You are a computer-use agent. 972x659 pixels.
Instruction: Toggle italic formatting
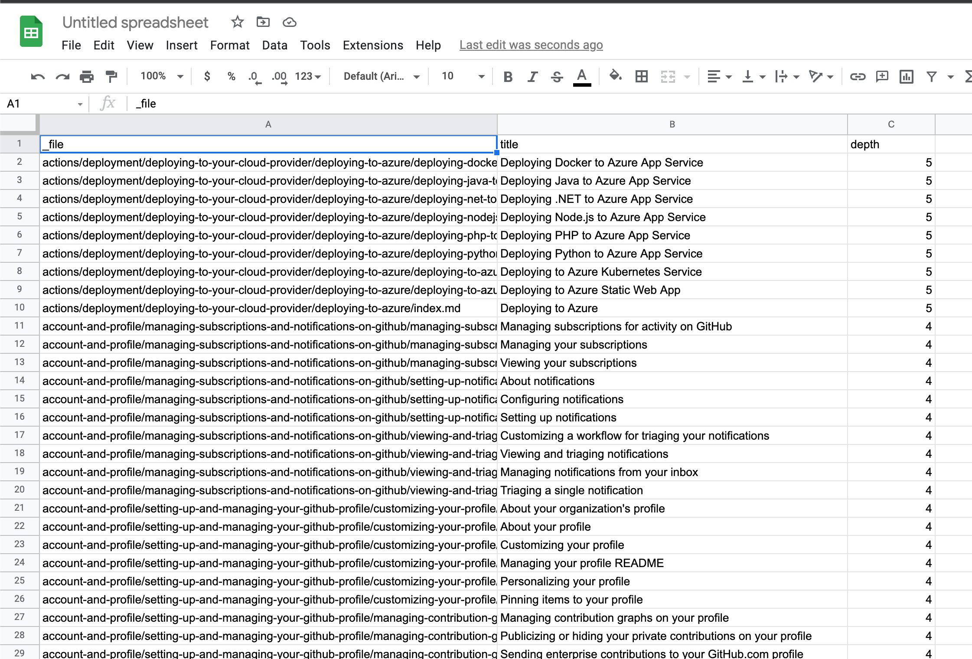tap(532, 77)
